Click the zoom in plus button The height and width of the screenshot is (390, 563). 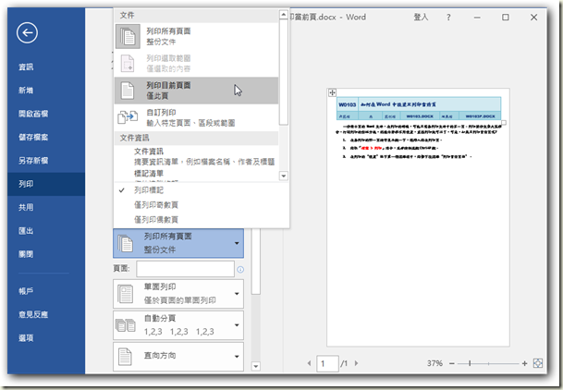pos(524,363)
